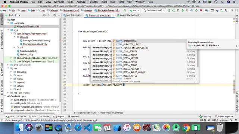Image resolution: width=239 pixels, height=134 pixels.
Task: Collapse the manifests folder
Action: pyautogui.click(x=8, y=23)
